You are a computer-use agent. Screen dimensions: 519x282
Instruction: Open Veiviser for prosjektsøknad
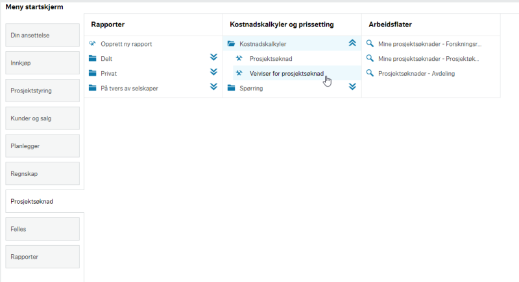point(287,74)
